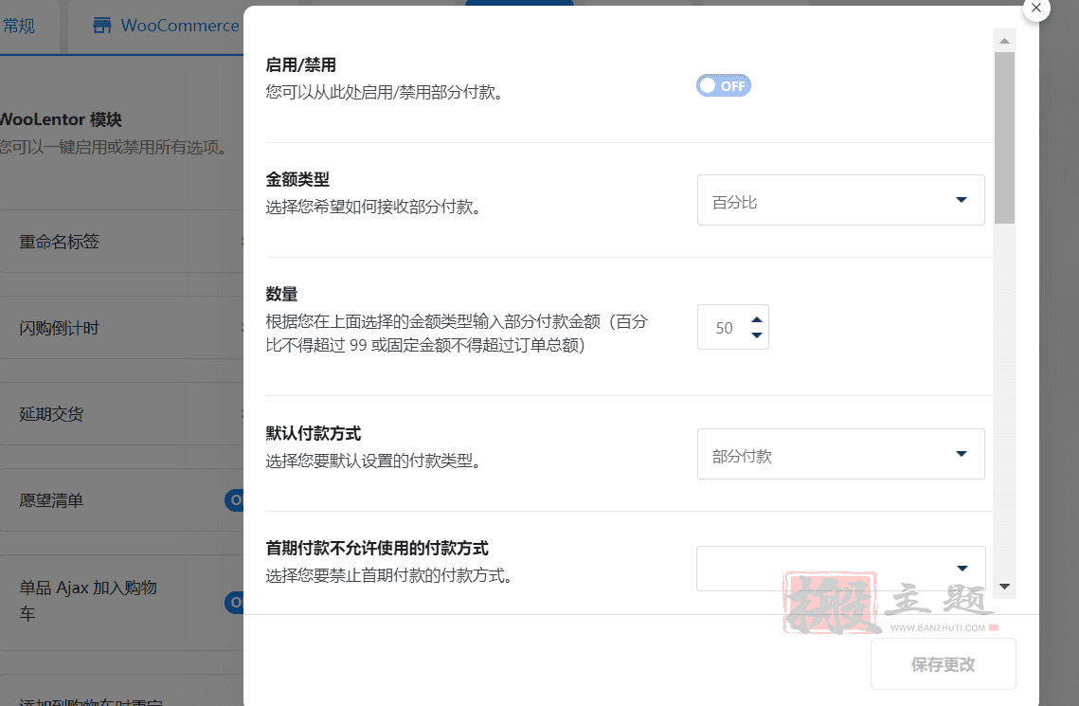Select the 闪购倒计时 module row
This screenshot has width=1079, height=706.
(x=122, y=328)
